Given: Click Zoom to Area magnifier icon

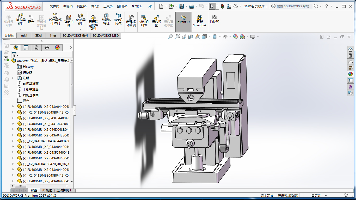Looking at the screenshot, I should [177, 37].
